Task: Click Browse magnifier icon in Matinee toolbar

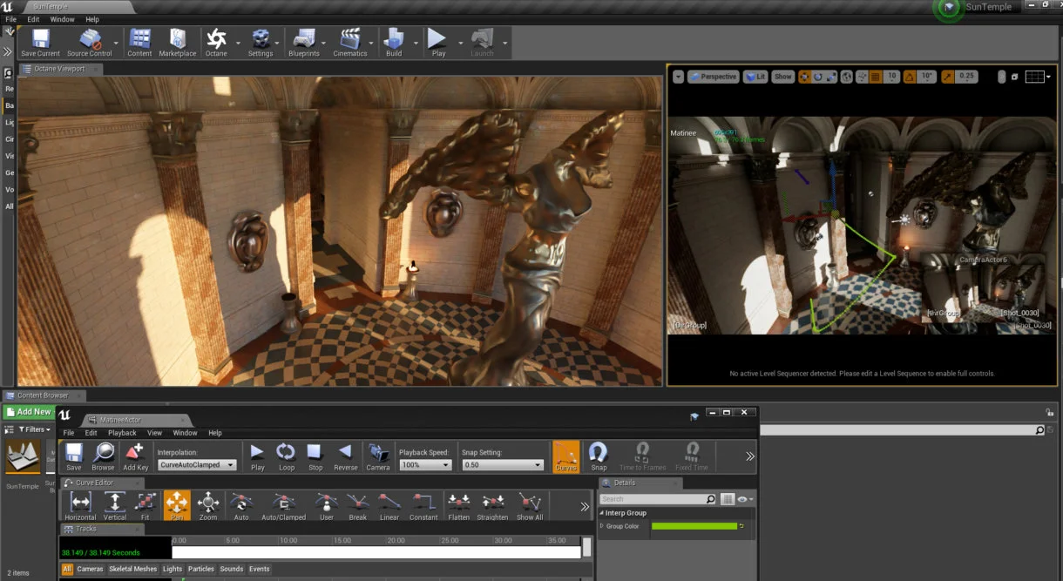Action: (104, 456)
